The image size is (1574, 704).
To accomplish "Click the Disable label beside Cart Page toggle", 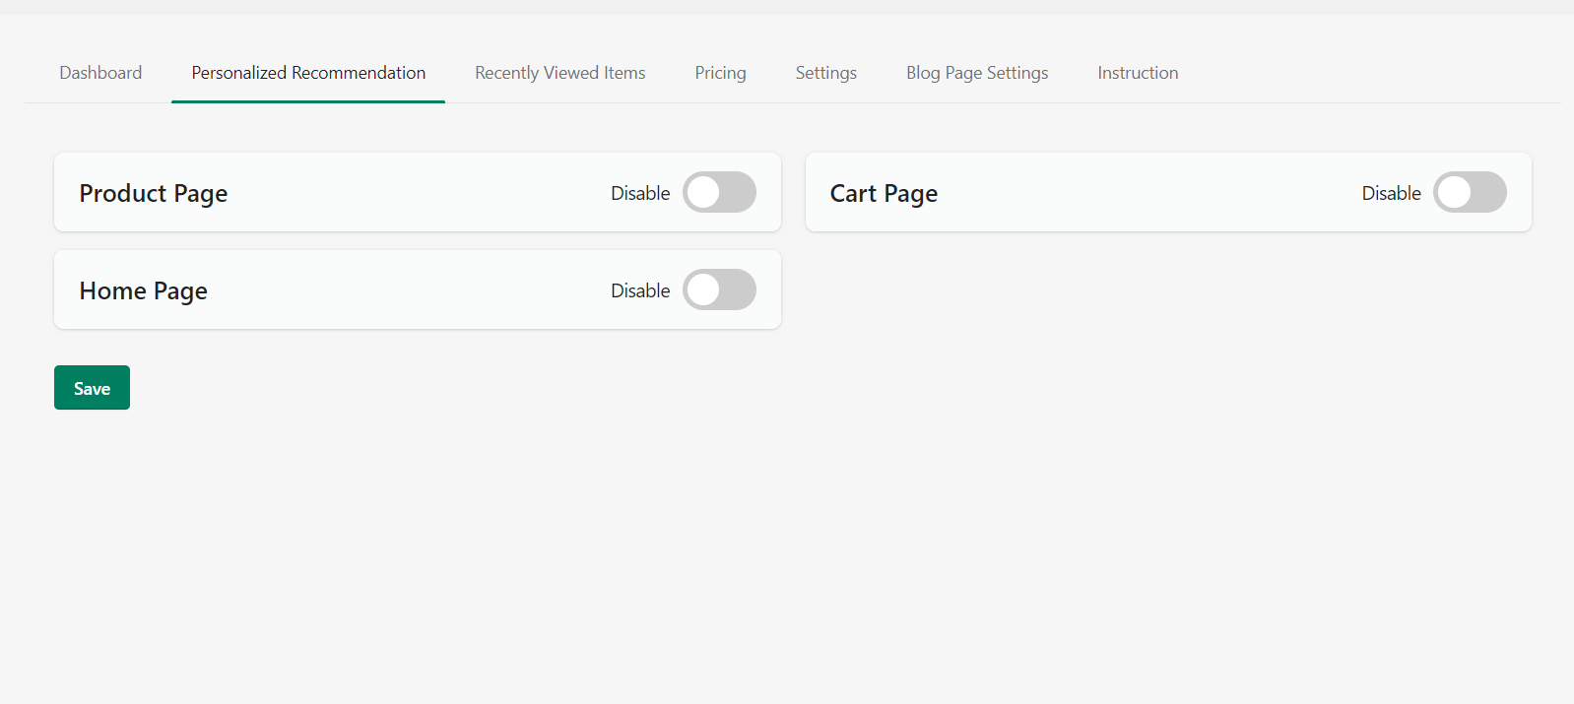I will (x=1391, y=193).
